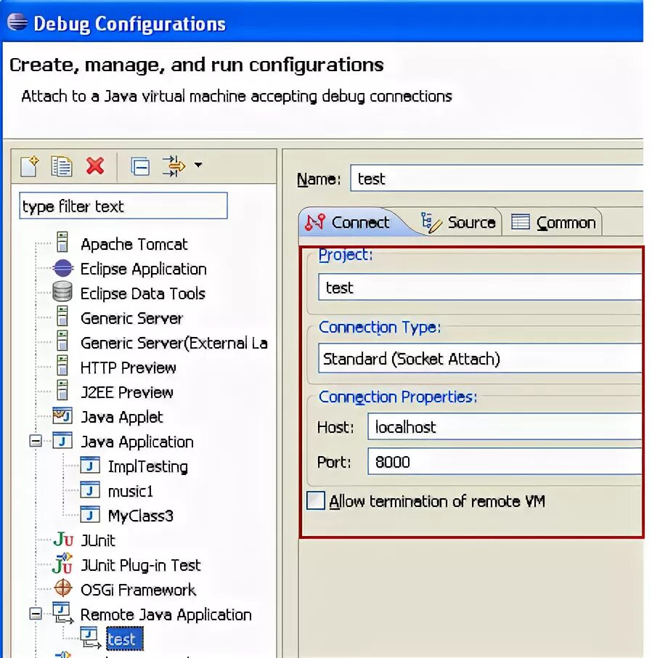The height and width of the screenshot is (658, 652).
Task: Click the Port field with 8000
Action: click(x=505, y=461)
